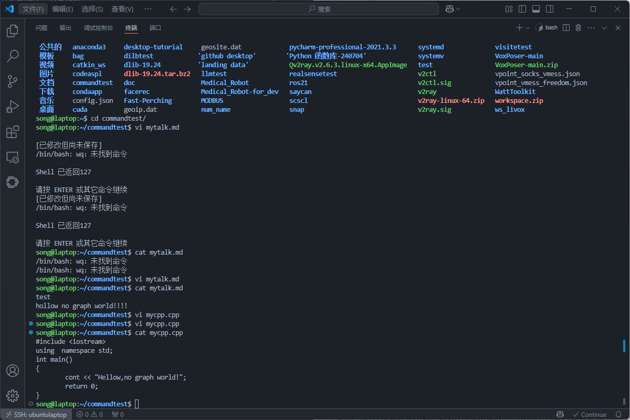
Task: Toggle the primary side bar layout button
Action: [x=522, y=9]
